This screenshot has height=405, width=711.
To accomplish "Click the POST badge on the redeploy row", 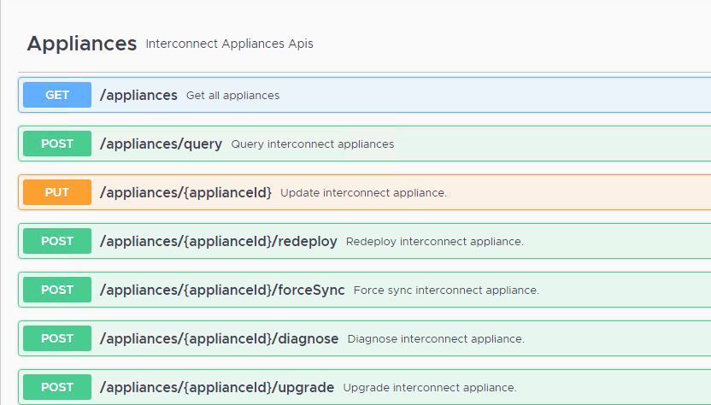I will pyautogui.click(x=57, y=241).
